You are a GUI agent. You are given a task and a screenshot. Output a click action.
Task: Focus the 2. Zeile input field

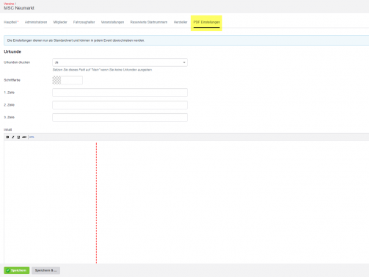(x=120, y=105)
